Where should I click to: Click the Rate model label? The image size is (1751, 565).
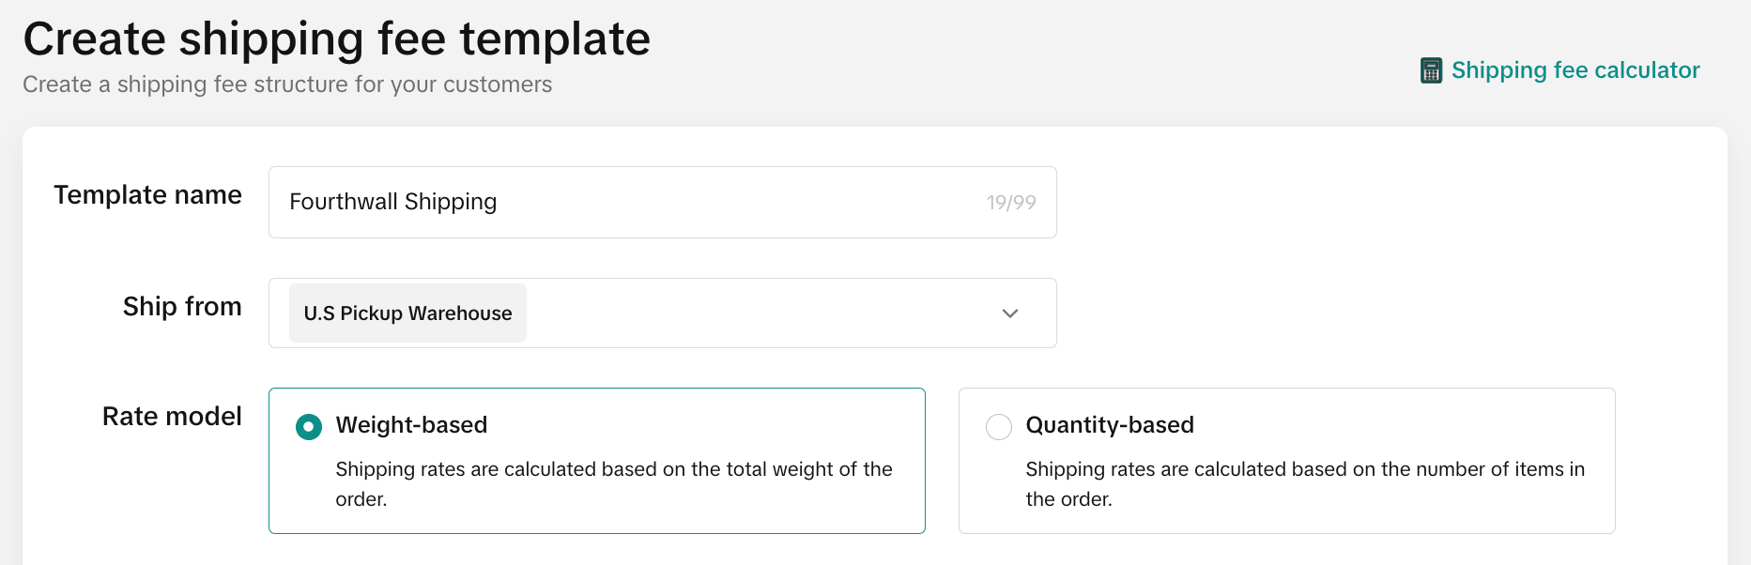(x=172, y=416)
